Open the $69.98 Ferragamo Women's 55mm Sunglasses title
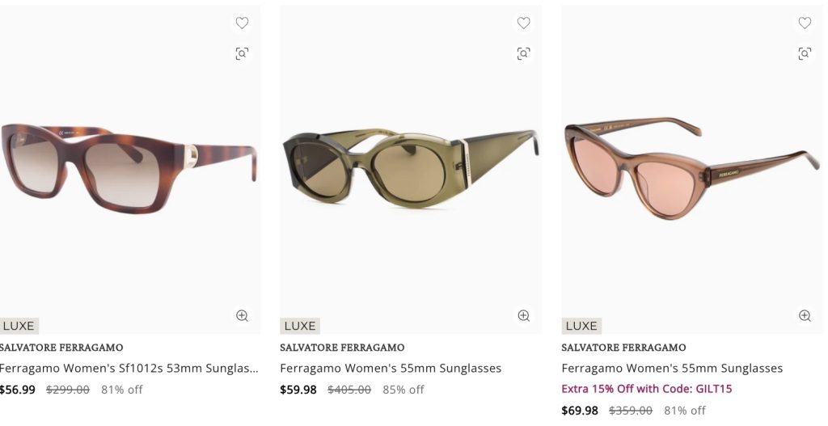 672,368
